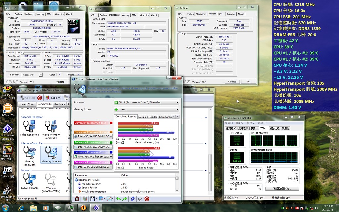Click OK in the right CPU-Z window

point(248,82)
